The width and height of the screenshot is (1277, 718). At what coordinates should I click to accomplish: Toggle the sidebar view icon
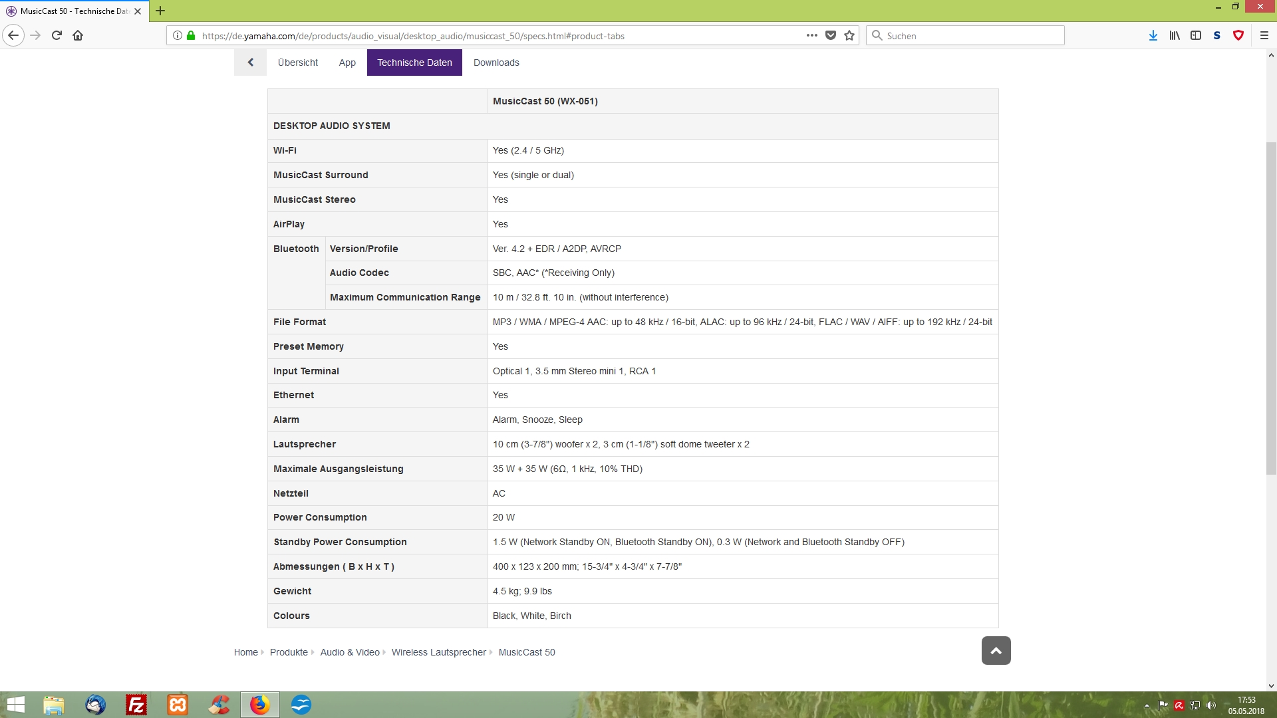[1196, 35]
